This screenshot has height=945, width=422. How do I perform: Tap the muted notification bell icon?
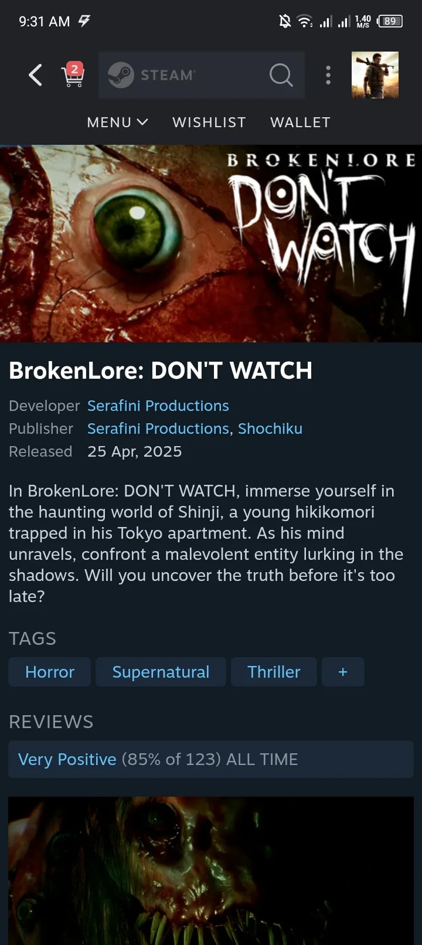(285, 22)
